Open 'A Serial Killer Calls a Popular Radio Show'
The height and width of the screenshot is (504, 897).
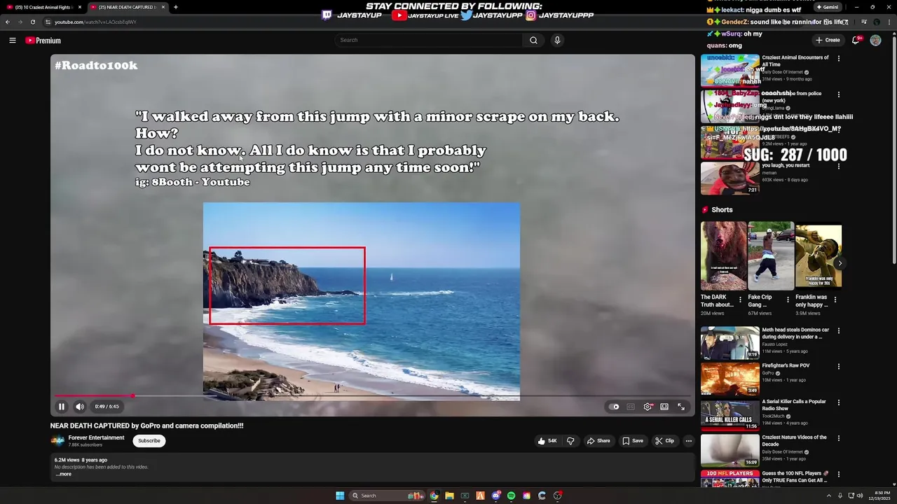pos(730,415)
